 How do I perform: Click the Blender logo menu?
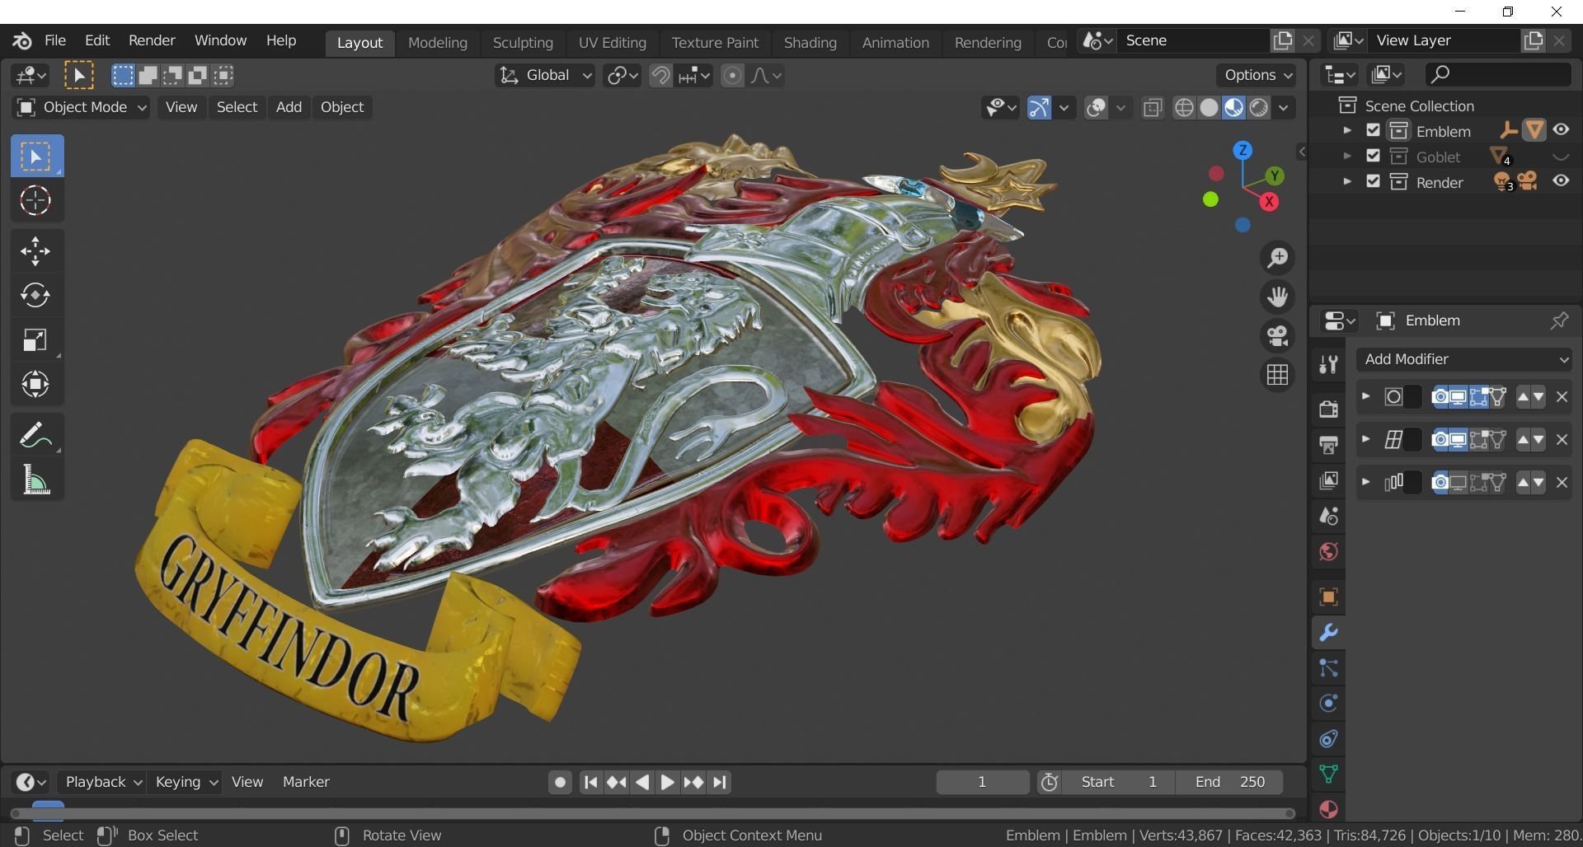click(x=22, y=40)
